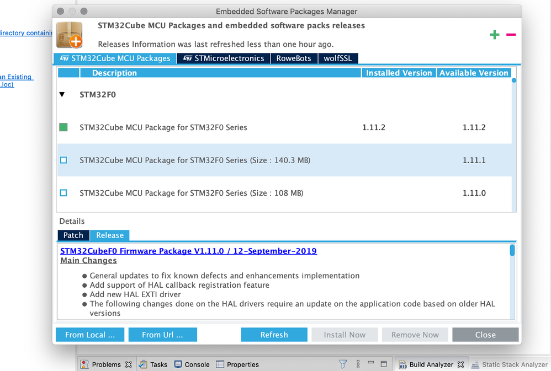Switch to the Patch details tab
This screenshot has height=371, width=551.
[x=73, y=235]
